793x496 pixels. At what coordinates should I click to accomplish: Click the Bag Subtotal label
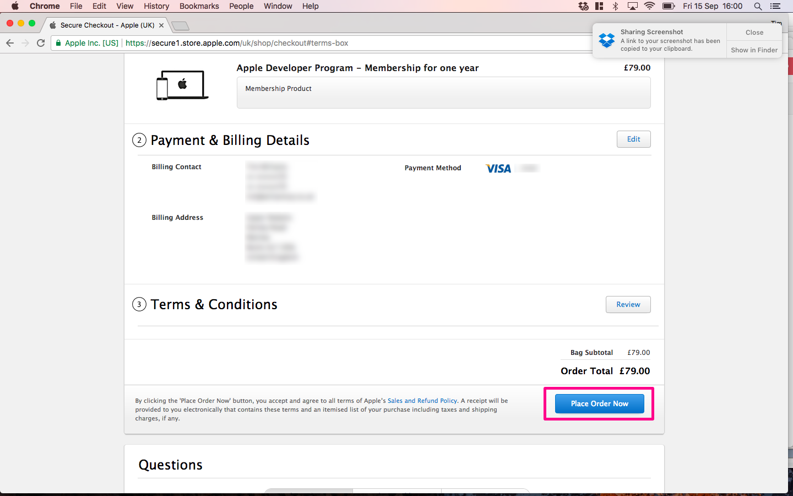coord(591,353)
